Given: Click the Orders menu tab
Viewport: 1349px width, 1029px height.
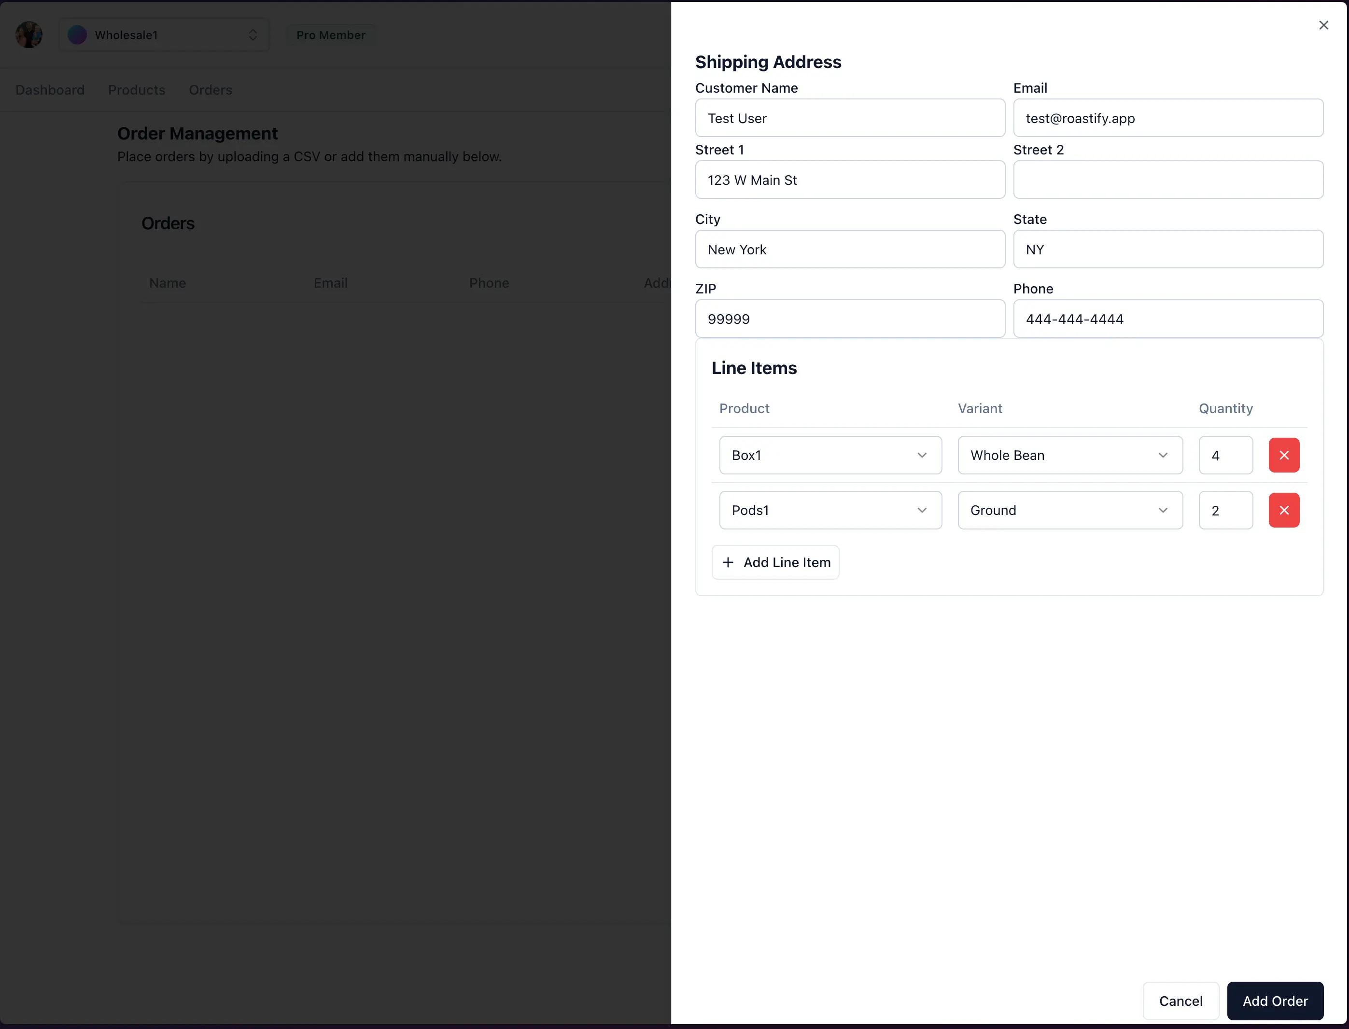Looking at the screenshot, I should [210, 89].
